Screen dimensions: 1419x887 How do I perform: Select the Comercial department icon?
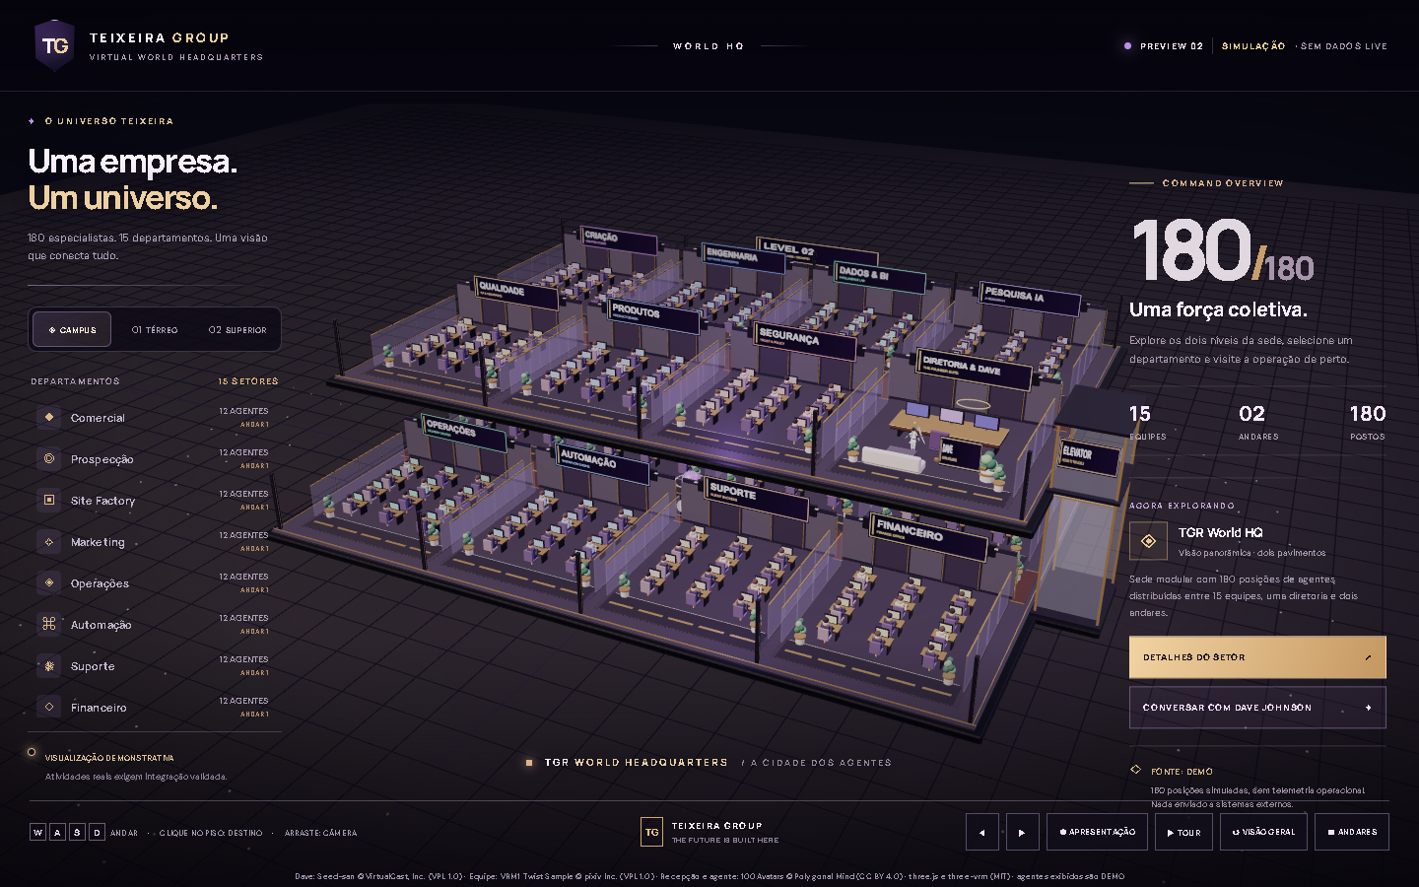point(48,417)
